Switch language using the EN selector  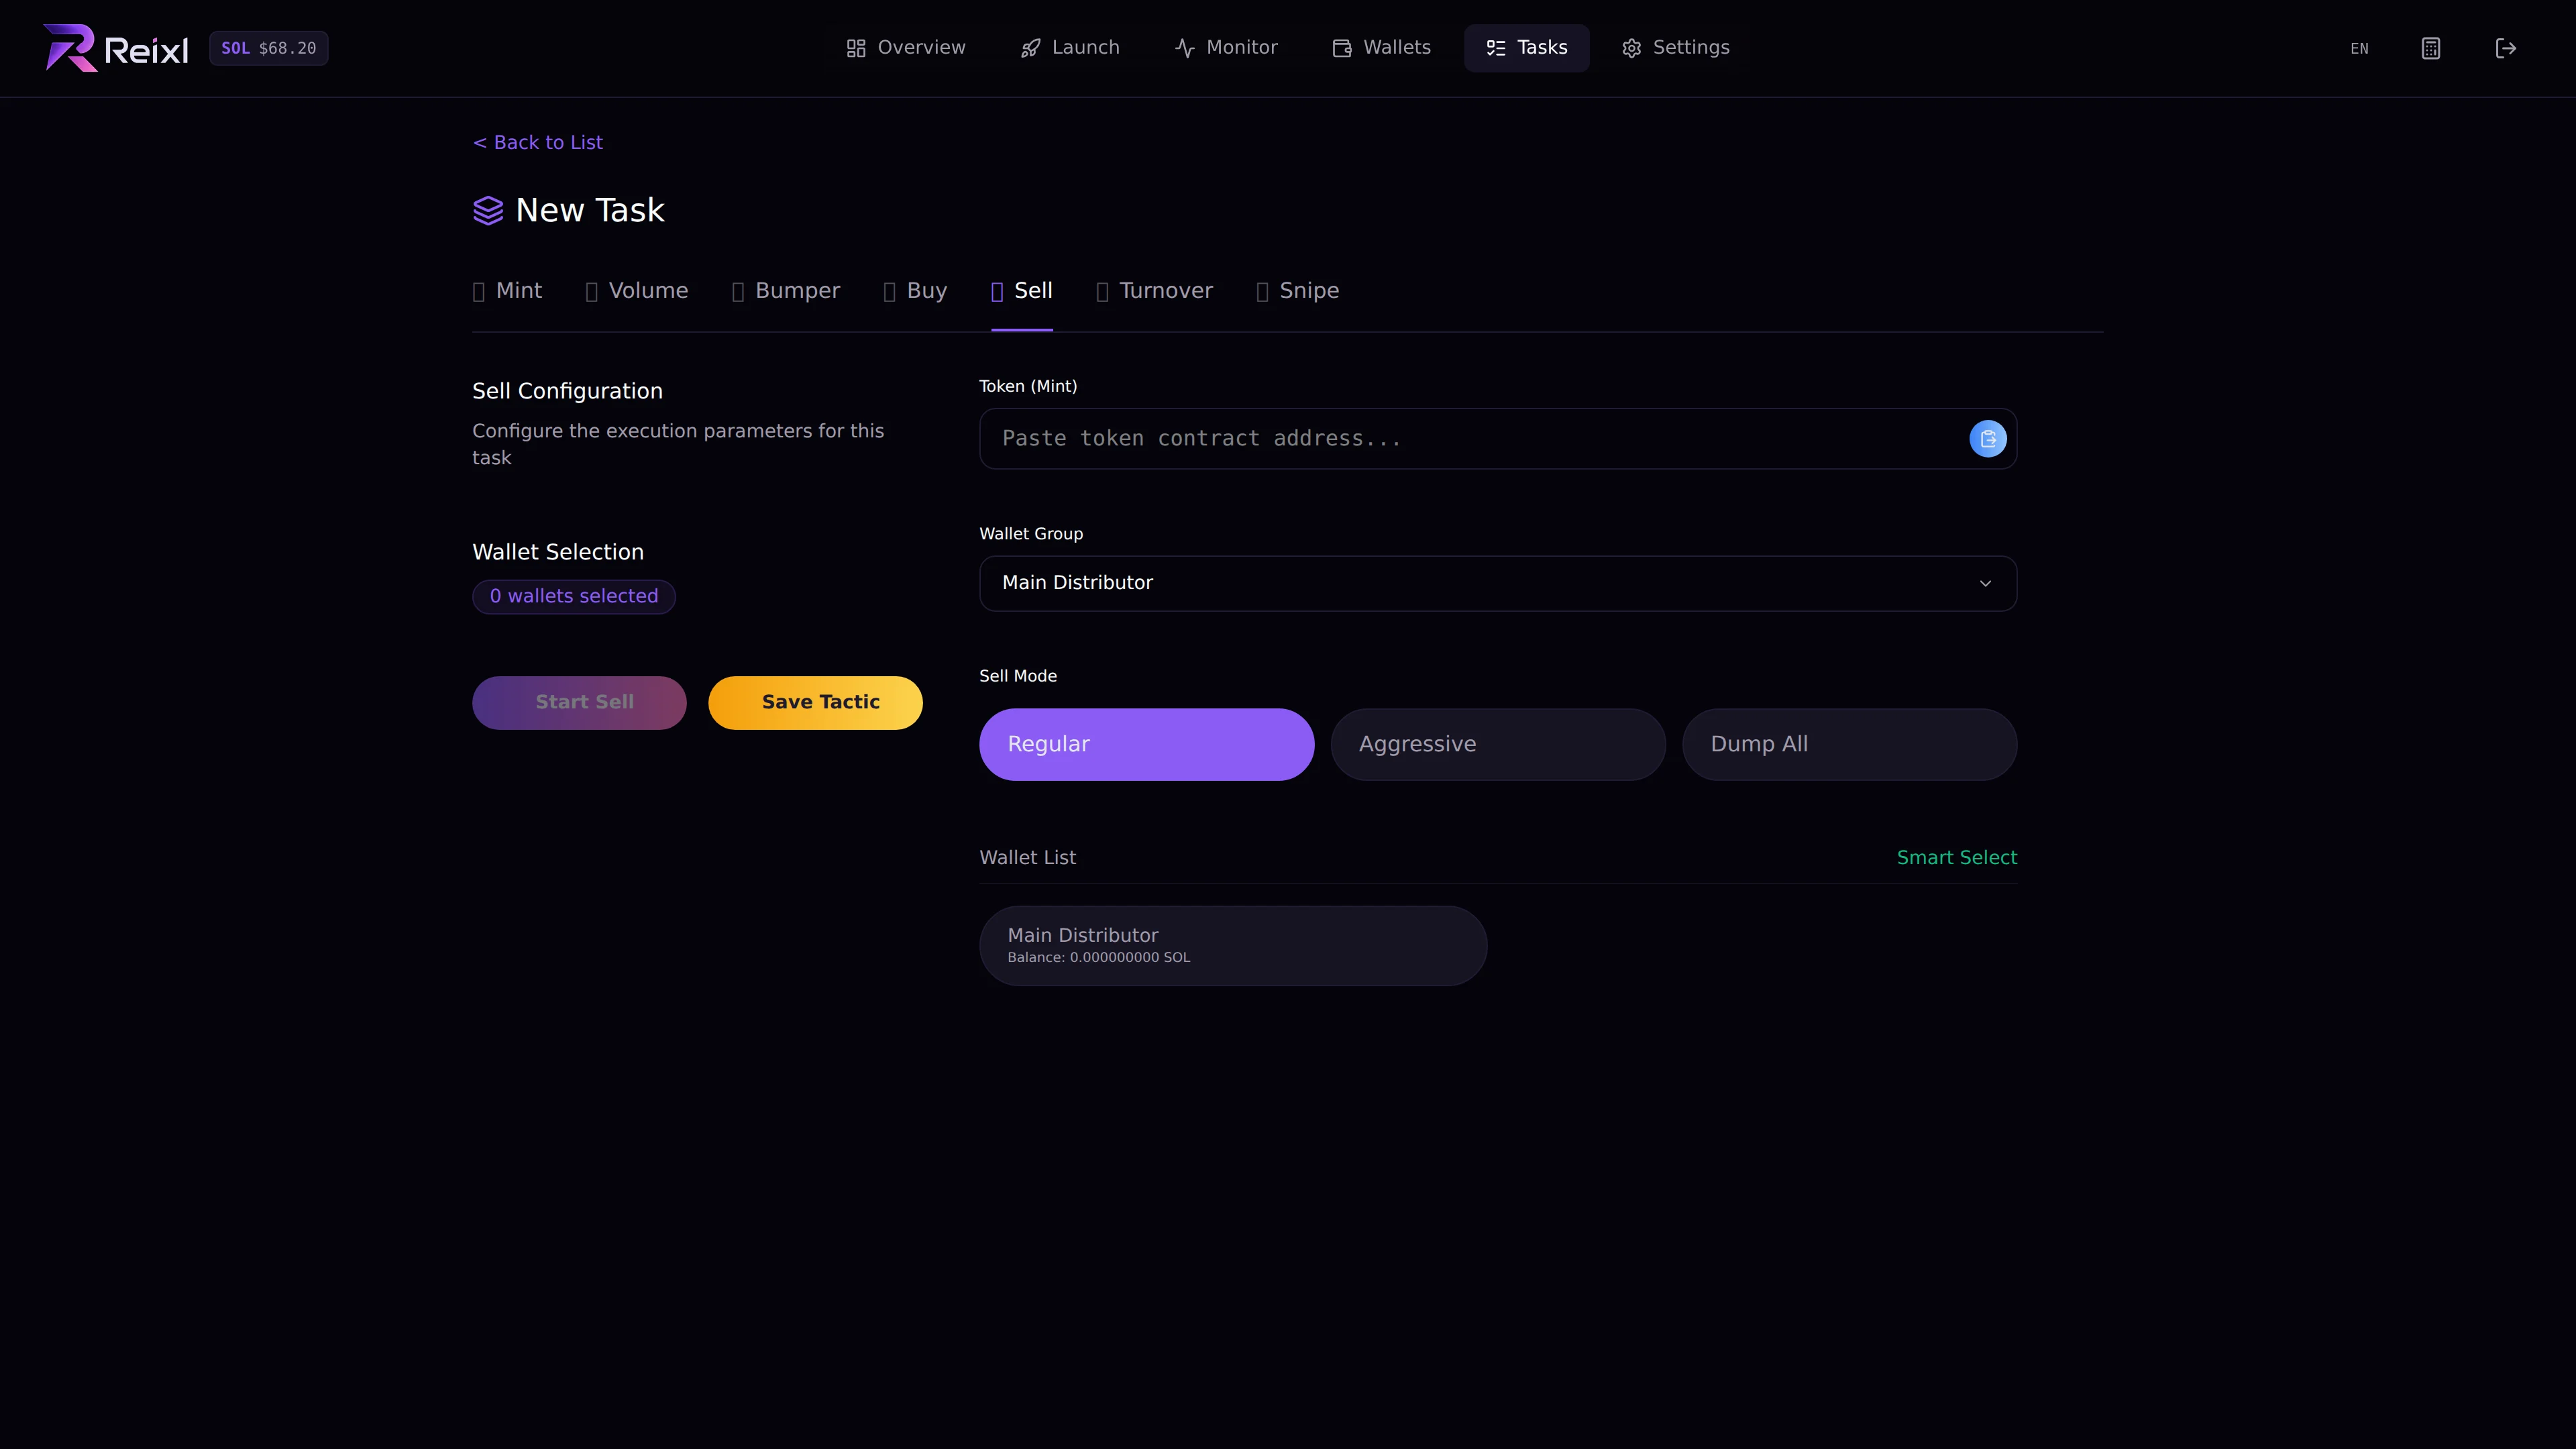tap(2359, 48)
